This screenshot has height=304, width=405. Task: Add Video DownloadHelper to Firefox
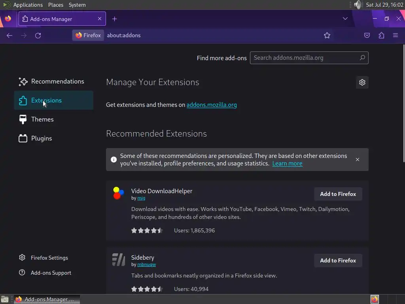click(338, 194)
